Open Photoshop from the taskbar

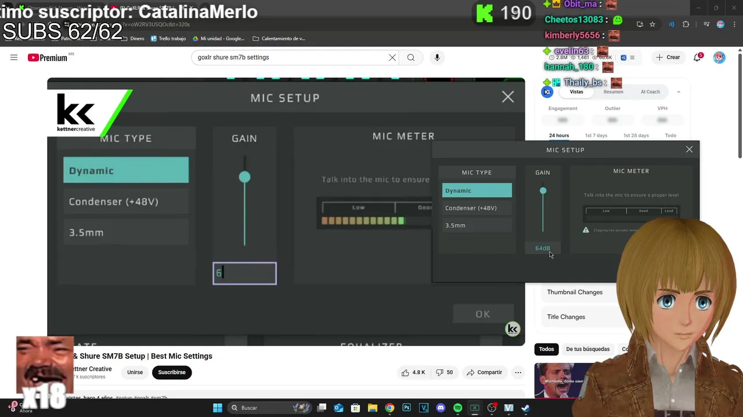pos(406,408)
